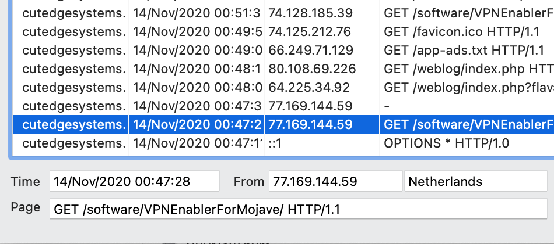
Task: Click the From IP address field
Action: tap(334, 181)
